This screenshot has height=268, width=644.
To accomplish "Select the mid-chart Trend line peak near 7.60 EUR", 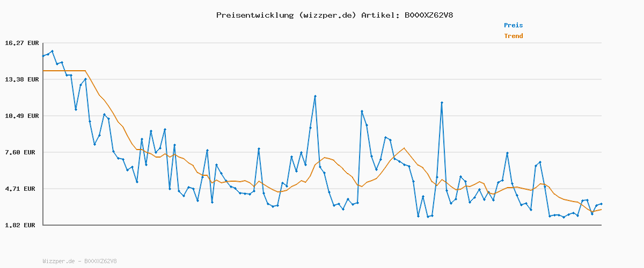I will click(404, 148).
